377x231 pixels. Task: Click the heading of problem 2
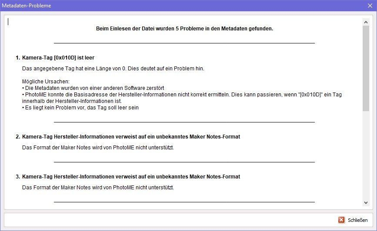(128, 137)
